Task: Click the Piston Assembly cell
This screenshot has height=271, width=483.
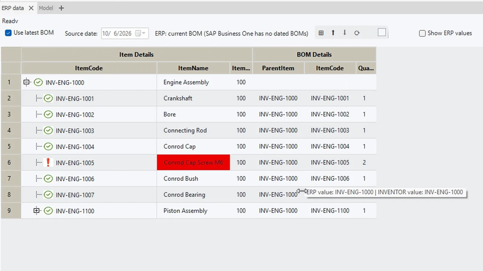Action: coord(193,211)
